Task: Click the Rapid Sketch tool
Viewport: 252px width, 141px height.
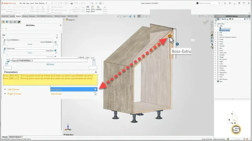Action: pyautogui.click(x=93, y=9)
